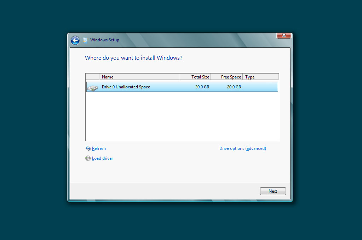The height and width of the screenshot is (240, 362).
Task: Click the 20.0 GB Free Space value
Action: click(x=234, y=87)
